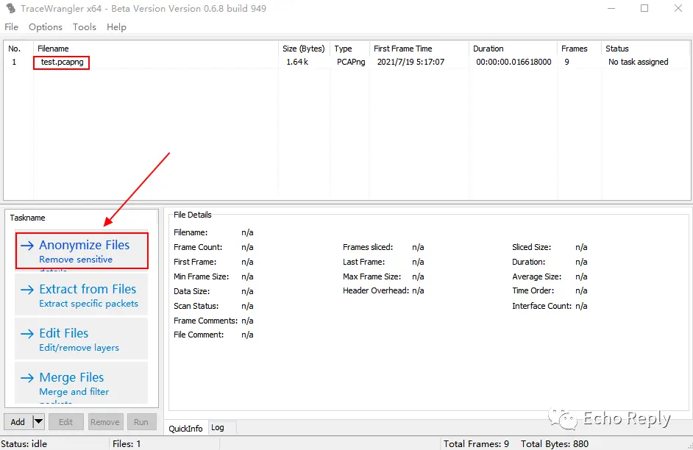The width and height of the screenshot is (693, 450).
Task: Close the TraceWrangler window
Action: [x=678, y=8]
